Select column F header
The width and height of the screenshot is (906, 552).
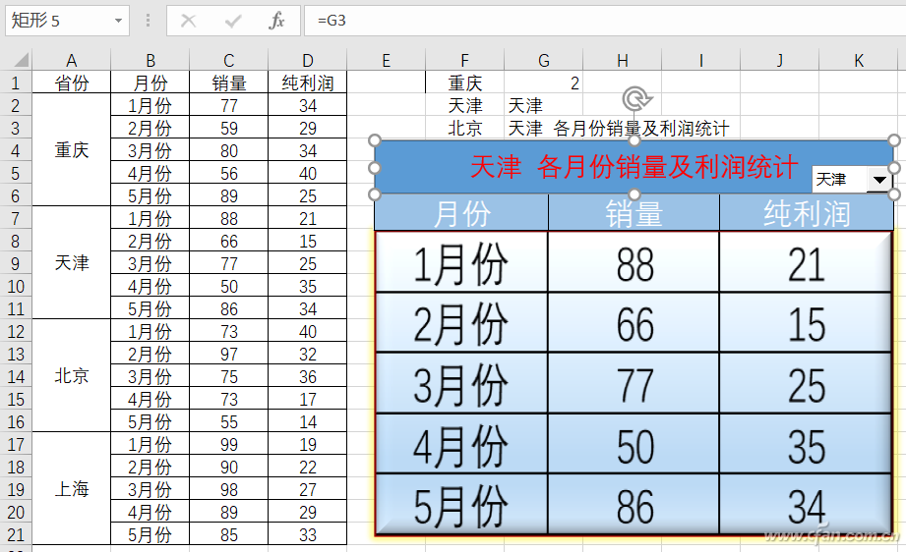tap(464, 60)
